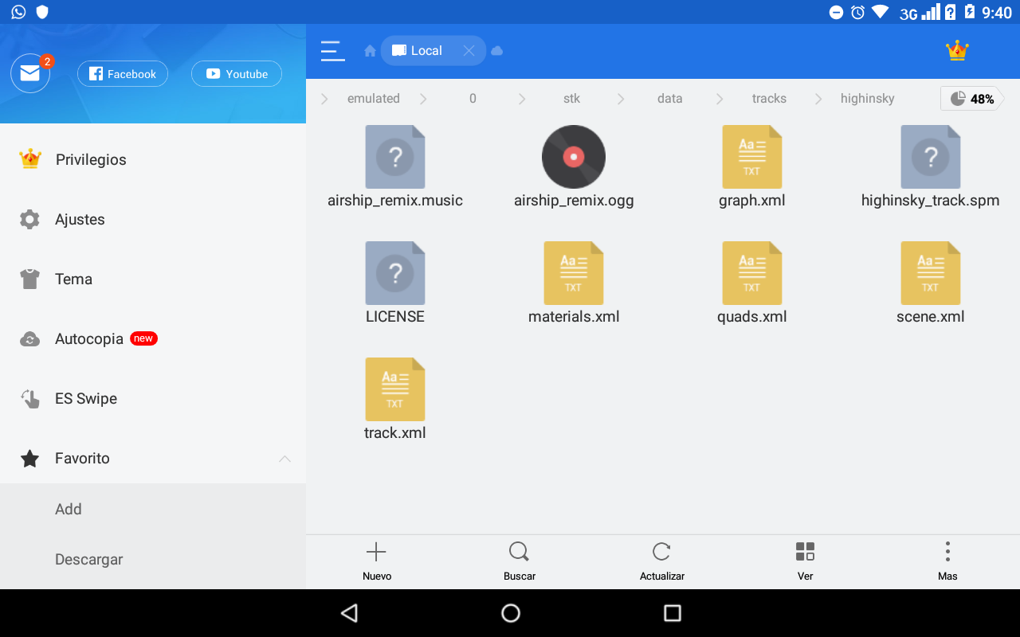This screenshot has height=637, width=1020.
Task: Tap the home icon in the top bar
Action: [x=370, y=51]
